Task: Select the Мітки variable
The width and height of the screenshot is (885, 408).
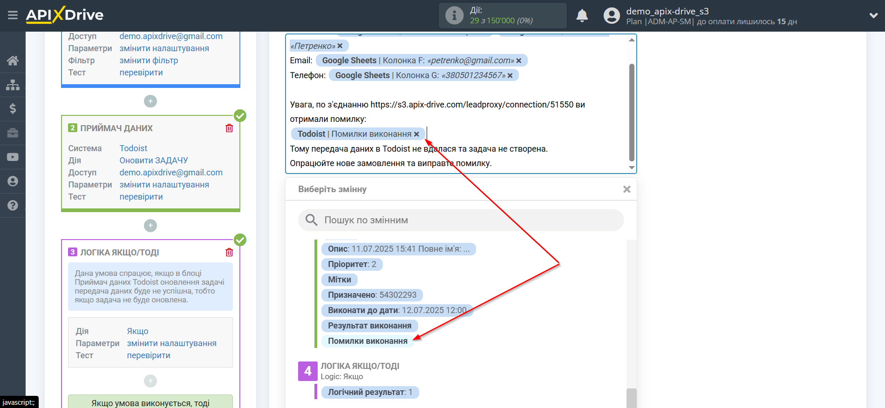Action: coord(340,280)
